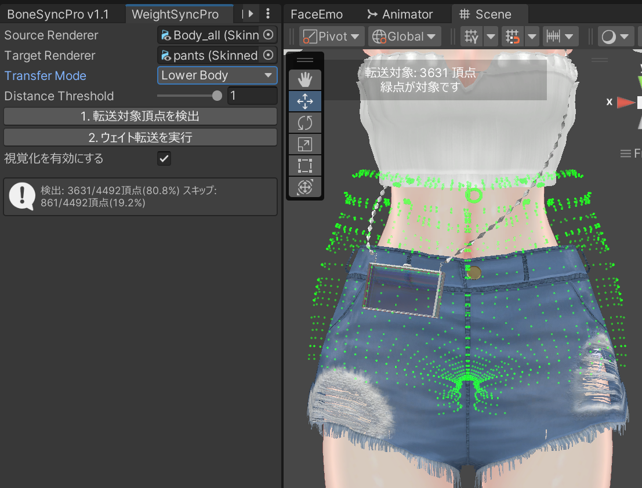Select the Scale tool
Viewport: 642px width, 488px height.
[x=304, y=144]
